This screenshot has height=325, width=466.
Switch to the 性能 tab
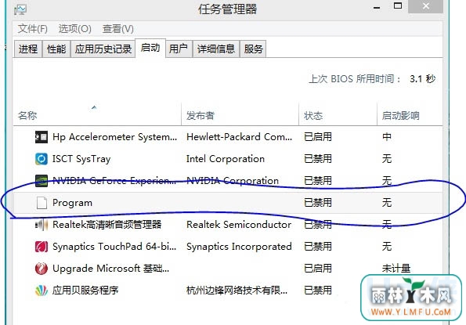coord(56,49)
